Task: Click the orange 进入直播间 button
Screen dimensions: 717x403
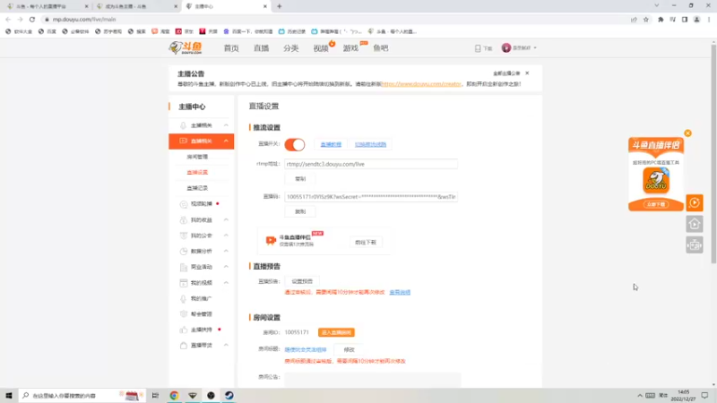Action: [x=336, y=332]
